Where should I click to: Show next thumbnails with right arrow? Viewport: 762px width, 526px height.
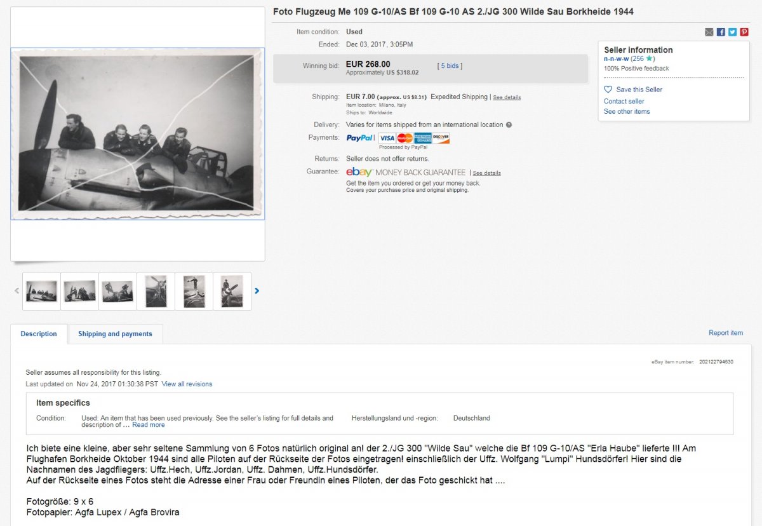pos(257,291)
